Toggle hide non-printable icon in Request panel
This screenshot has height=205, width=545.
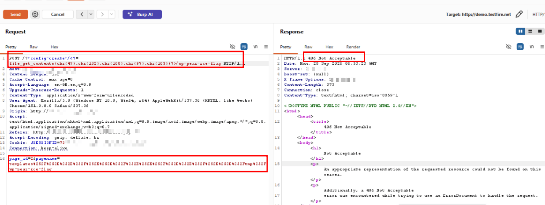coord(233,47)
